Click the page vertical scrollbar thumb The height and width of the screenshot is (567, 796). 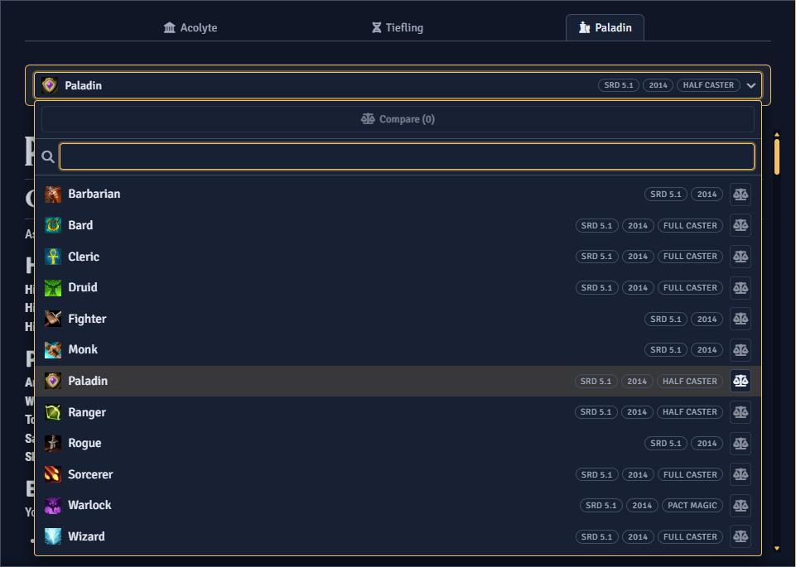[777, 156]
